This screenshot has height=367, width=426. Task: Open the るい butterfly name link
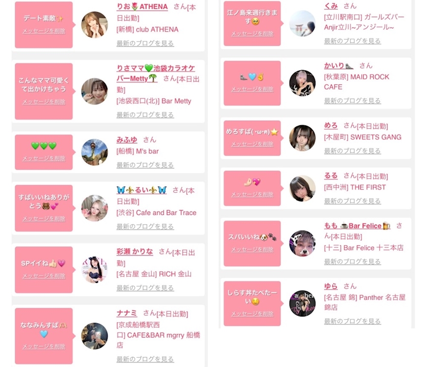[141, 190]
